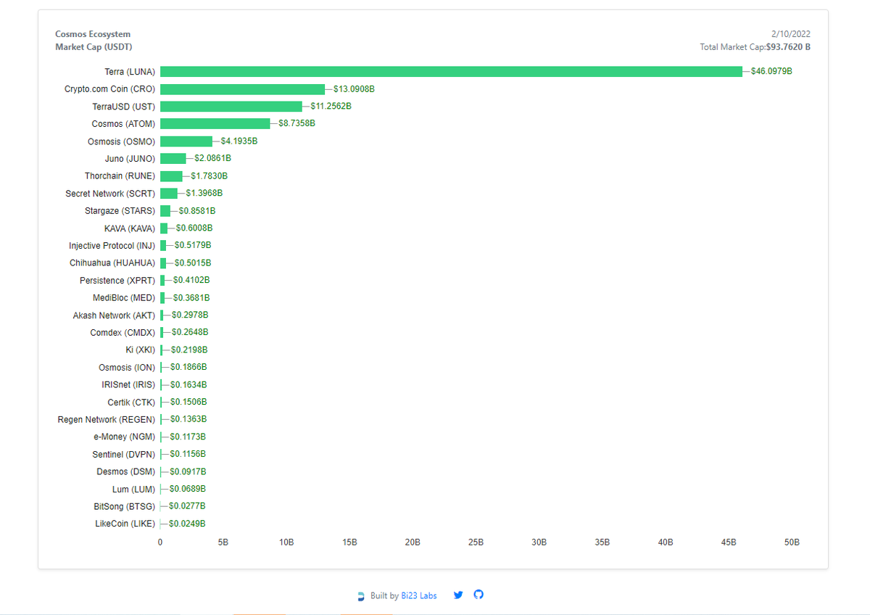Screen dimensions: 870x615
Task: Click the $0.0249B value label
Action: 187,524
